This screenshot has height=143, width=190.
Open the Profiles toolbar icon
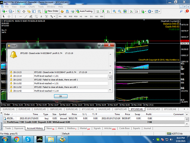tap(10, 11)
